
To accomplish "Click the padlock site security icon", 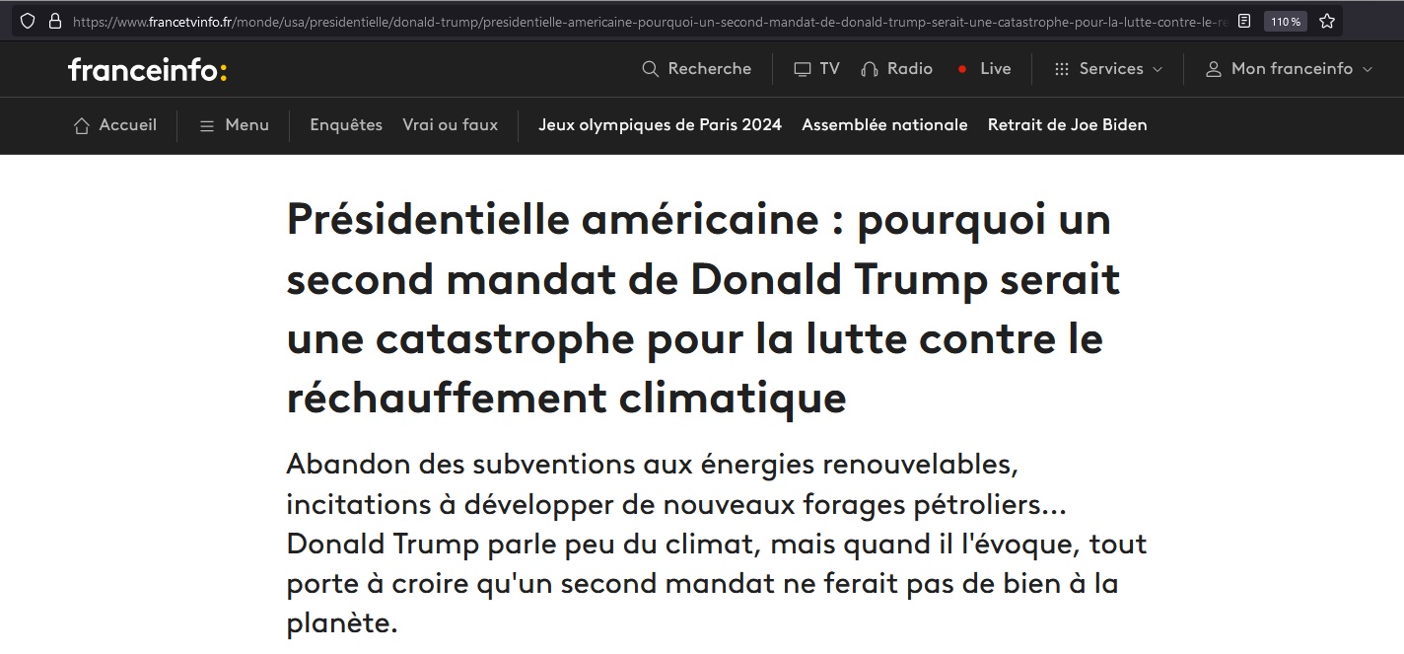I will click(x=54, y=21).
